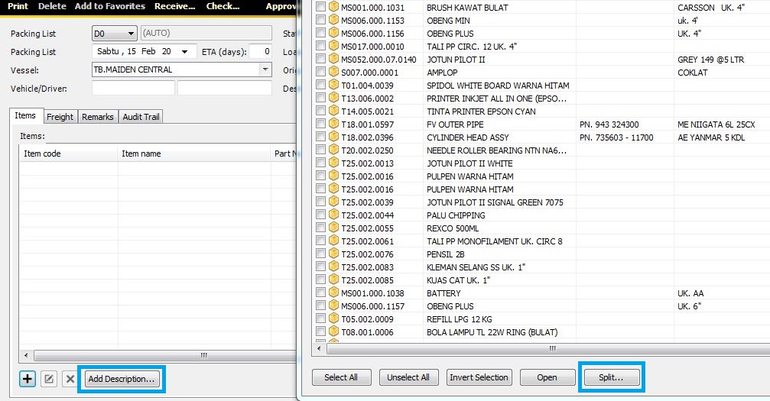Click the item icon beside FV OUTER PIPE
This screenshot has width=770, height=401.
click(x=333, y=124)
